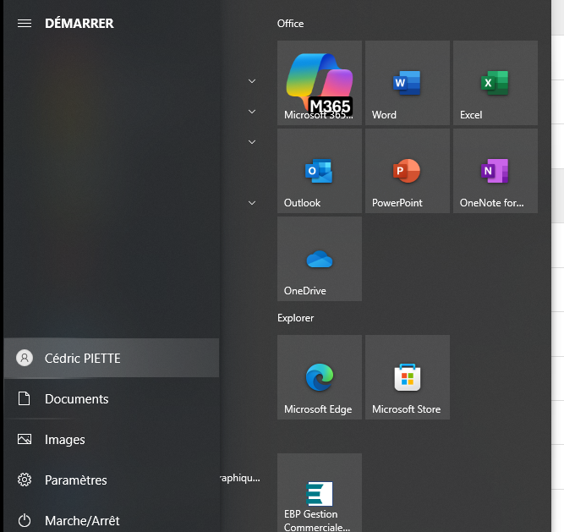Click the Images picture icon

coord(25,439)
